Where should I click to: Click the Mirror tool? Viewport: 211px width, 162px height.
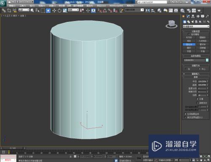(x=147, y=11)
